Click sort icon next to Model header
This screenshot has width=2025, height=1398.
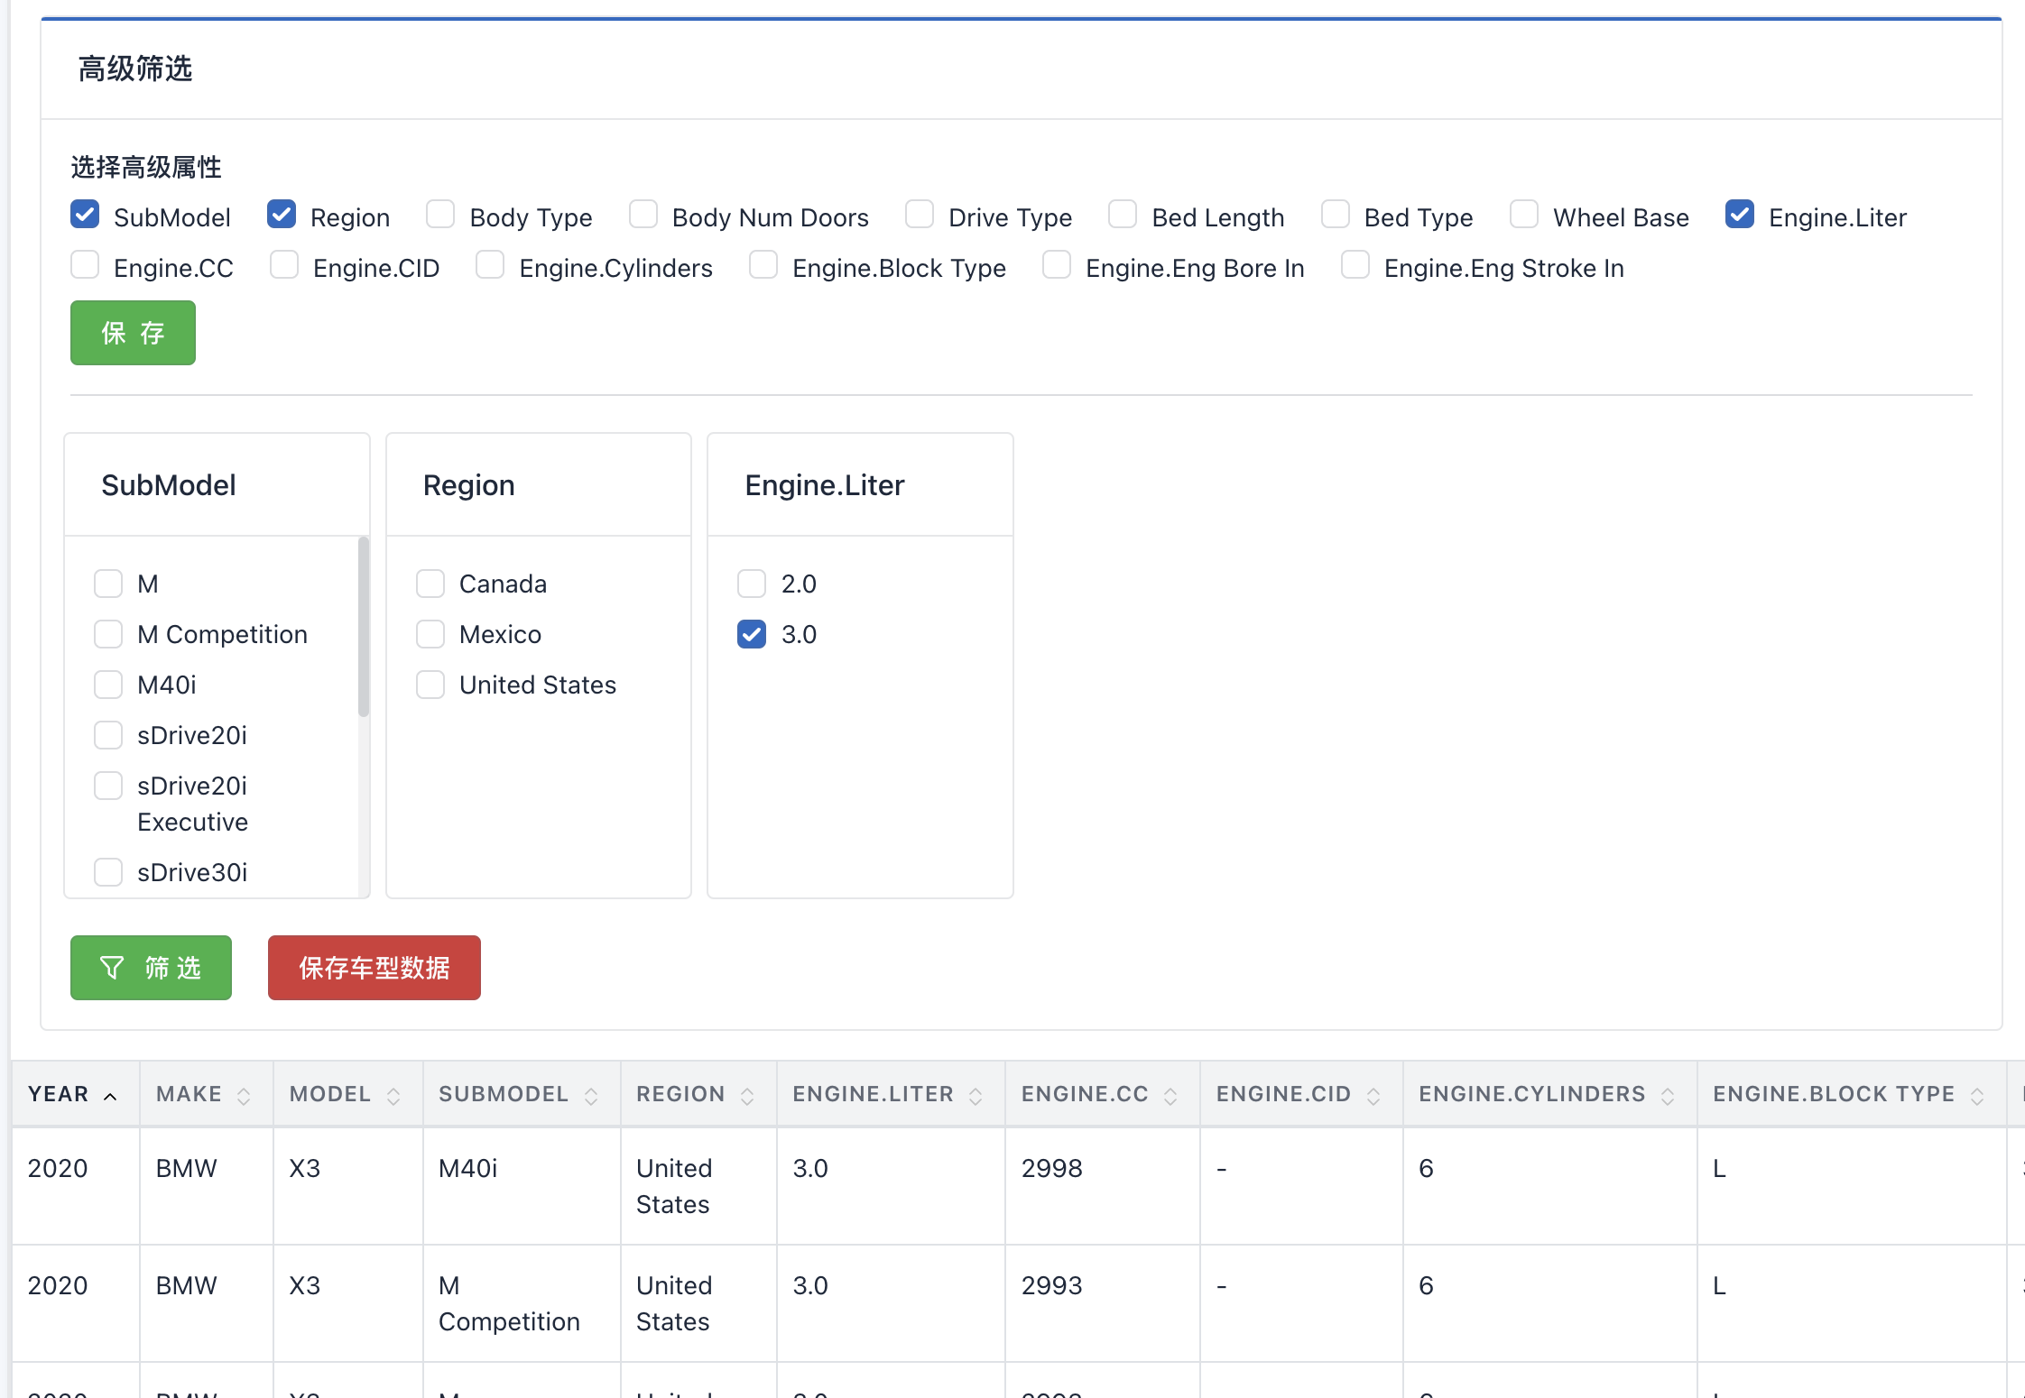[393, 1096]
